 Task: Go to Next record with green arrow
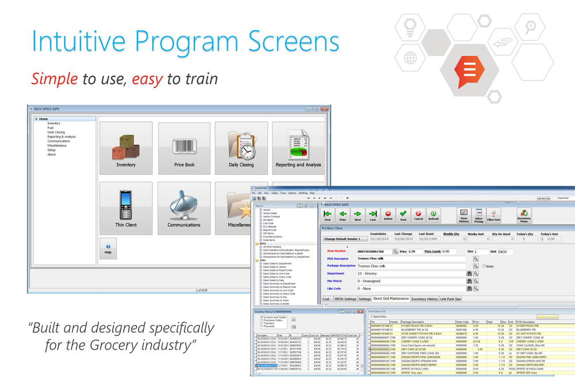pyautogui.click(x=358, y=216)
